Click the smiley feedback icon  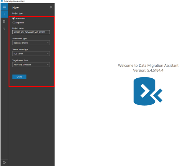[x=4, y=162]
